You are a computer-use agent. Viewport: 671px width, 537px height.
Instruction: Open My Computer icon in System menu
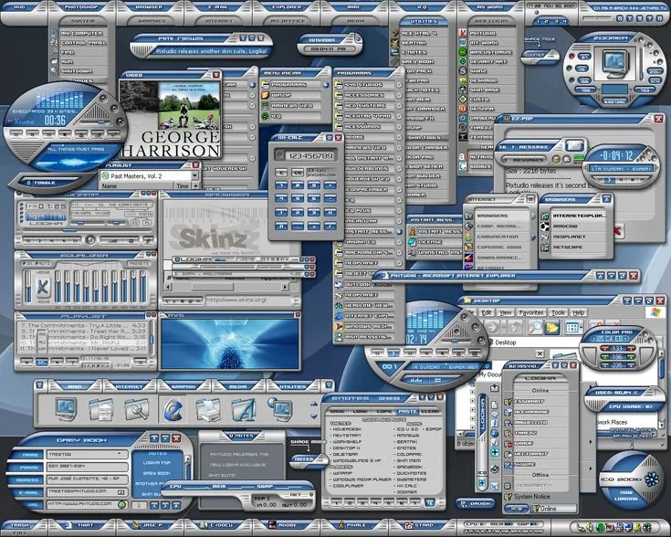click(x=54, y=33)
